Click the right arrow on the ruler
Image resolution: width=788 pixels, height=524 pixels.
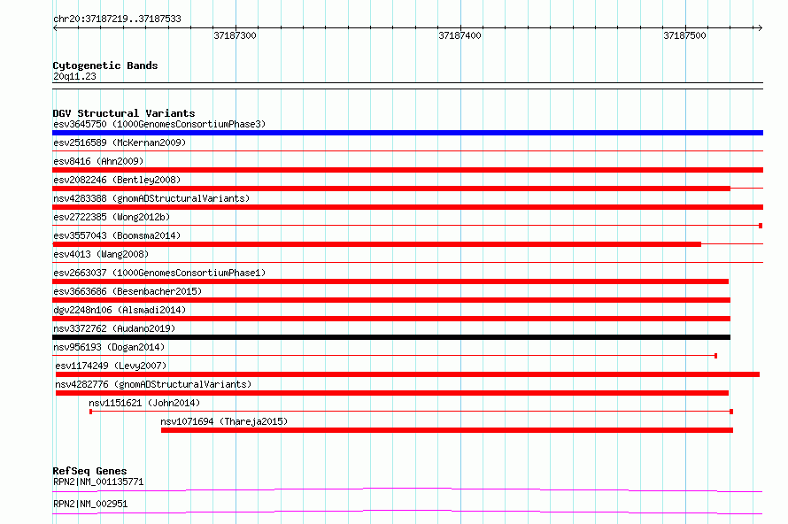(760, 27)
